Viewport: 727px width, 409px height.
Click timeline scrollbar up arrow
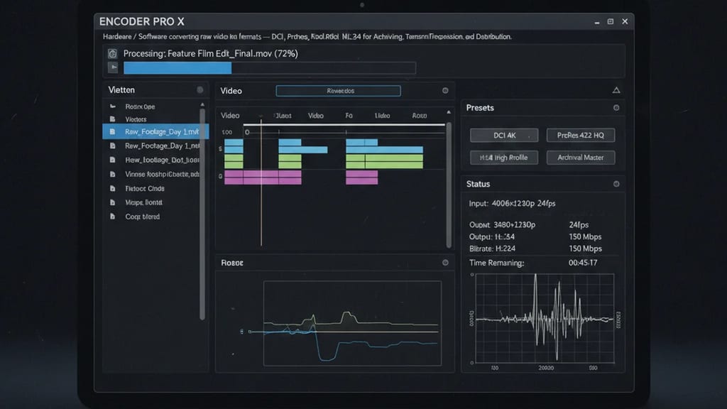coord(449,112)
